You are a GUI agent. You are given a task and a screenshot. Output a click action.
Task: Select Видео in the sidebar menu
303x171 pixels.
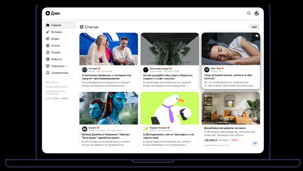pyautogui.click(x=55, y=39)
